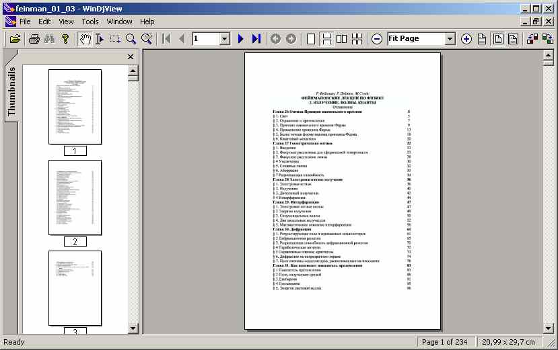Switch to facing pages layout
Screen dimensions: 558x350
point(342,39)
